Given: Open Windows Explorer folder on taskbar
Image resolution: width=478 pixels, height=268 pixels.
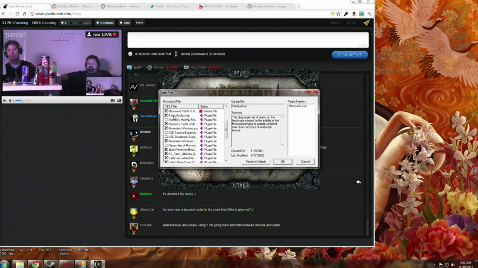Looking at the screenshot, I should (x=20, y=265).
